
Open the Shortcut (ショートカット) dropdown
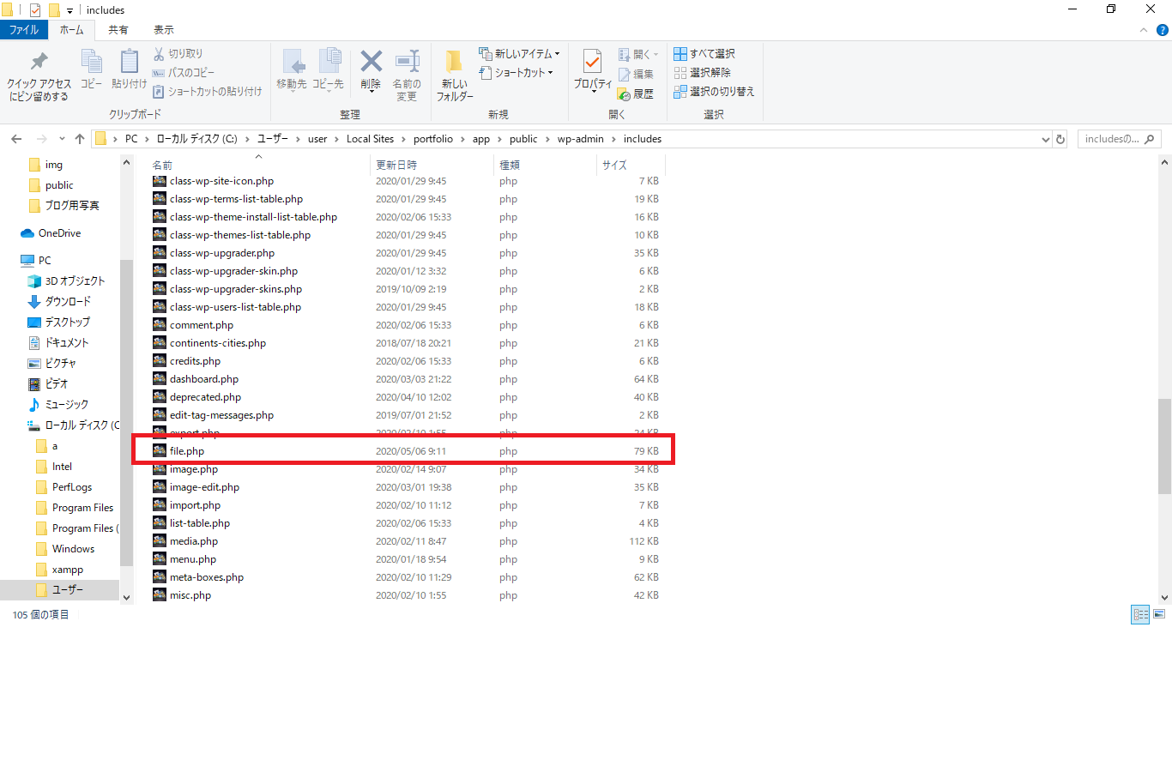pyautogui.click(x=516, y=72)
